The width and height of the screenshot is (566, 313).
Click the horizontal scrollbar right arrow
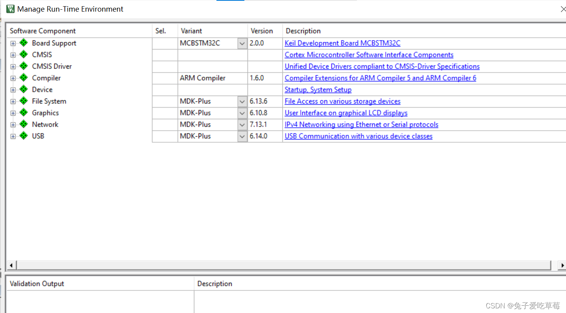562,265
